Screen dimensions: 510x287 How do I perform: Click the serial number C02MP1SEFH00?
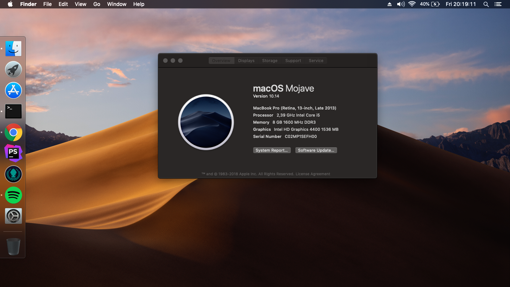coord(301,136)
